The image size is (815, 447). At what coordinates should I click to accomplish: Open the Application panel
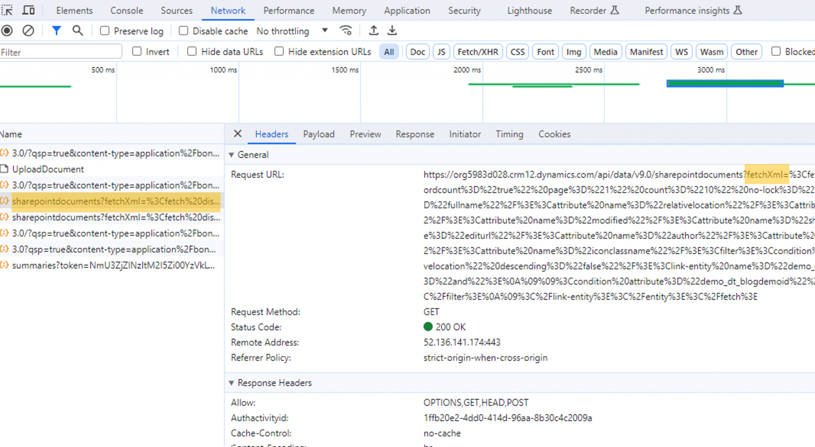click(407, 10)
